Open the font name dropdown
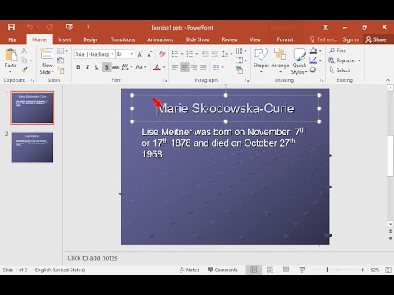394x295 pixels. click(112, 54)
